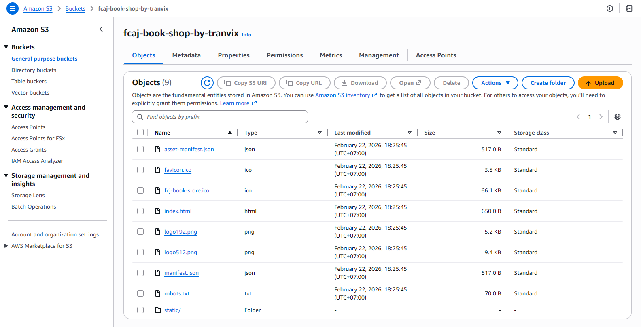Click the Download button
This screenshot has width=641, height=327.
point(360,83)
